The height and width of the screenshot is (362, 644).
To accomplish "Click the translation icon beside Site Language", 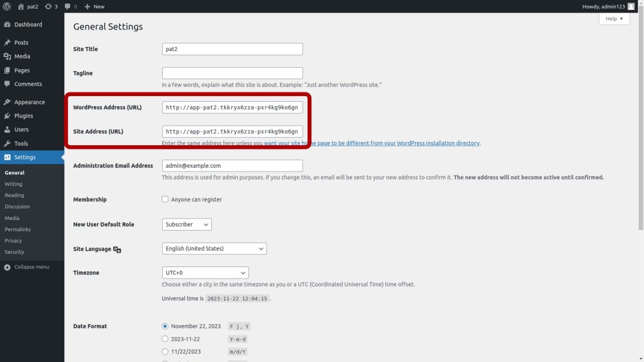I will pyautogui.click(x=116, y=248).
